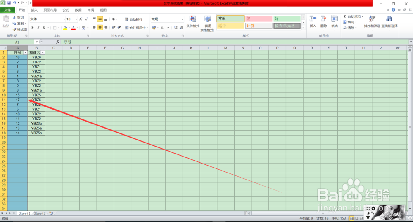Switch to the View (视图) tab
Image resolution: width=413 pixels, height=222 pixels.
103,10
